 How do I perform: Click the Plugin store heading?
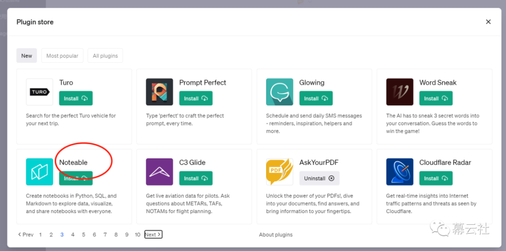[35, 22]
